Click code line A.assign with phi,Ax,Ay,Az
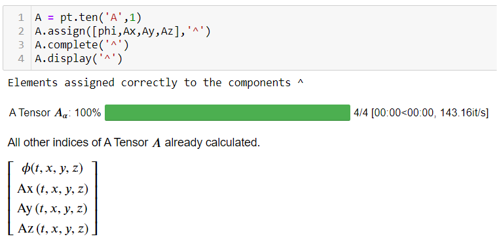 pos(122,31)
